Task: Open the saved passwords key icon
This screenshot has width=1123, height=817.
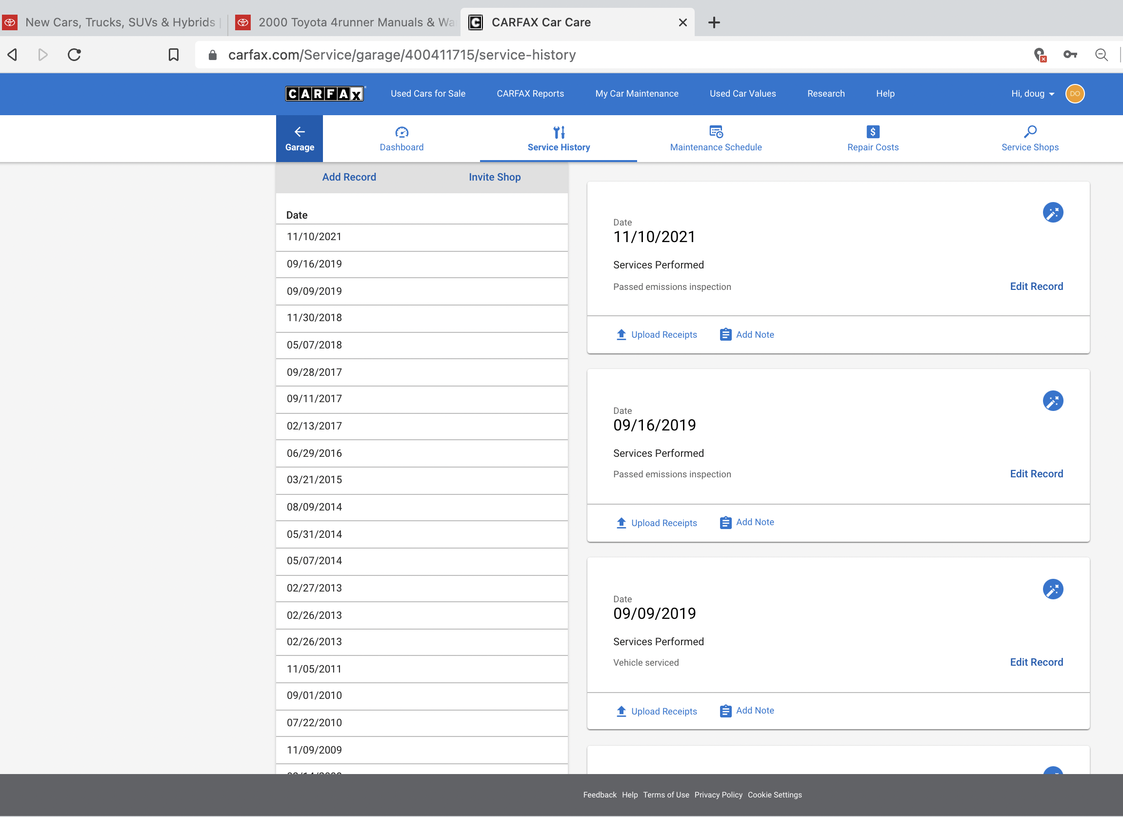Action: tap(1070, 55)
